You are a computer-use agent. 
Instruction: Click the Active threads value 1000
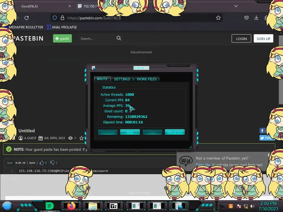130,95
